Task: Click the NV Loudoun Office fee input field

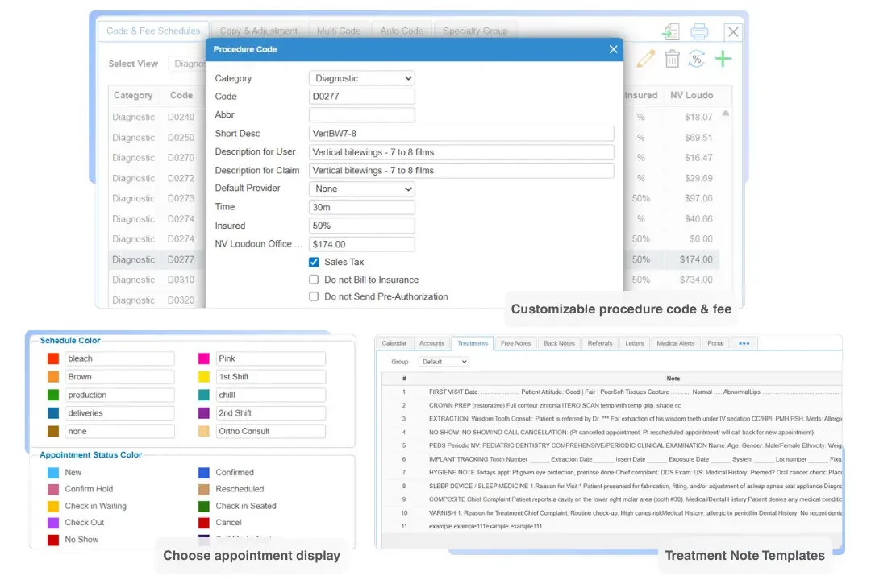Action: [x=360, y=243]
